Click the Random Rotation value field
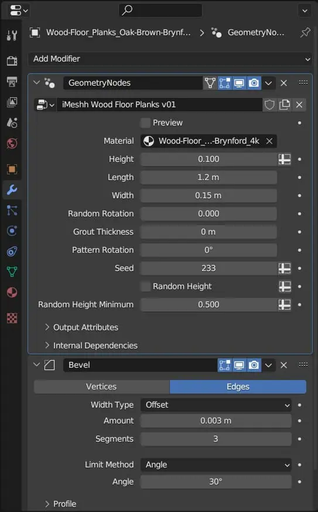Screen dimensions: 318x512 tap(208, 213)
